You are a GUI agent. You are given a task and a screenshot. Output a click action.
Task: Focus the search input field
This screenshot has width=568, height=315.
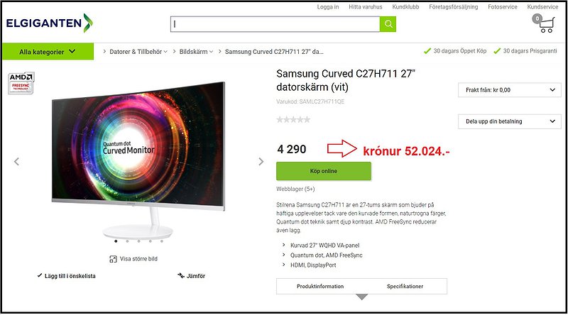point(275,24)
